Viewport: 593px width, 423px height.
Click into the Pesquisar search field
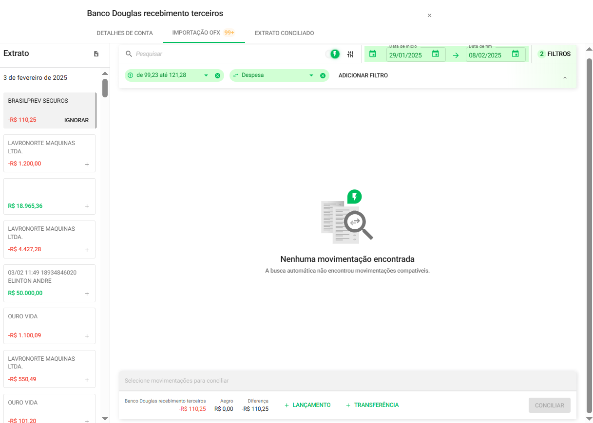point(224,54)
